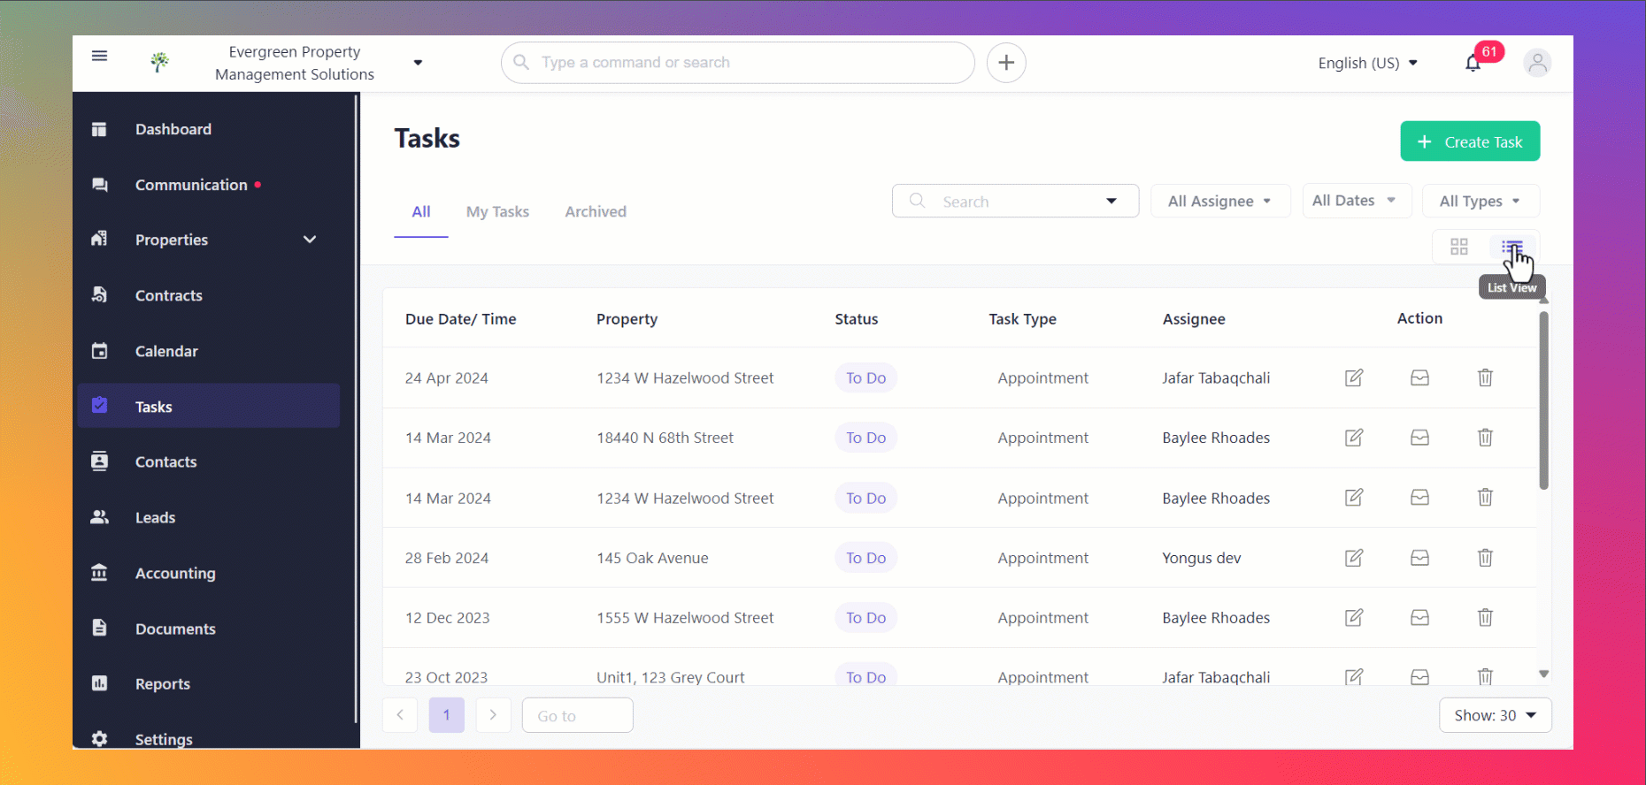Open the All Assignee filter

coord(1220,201)
